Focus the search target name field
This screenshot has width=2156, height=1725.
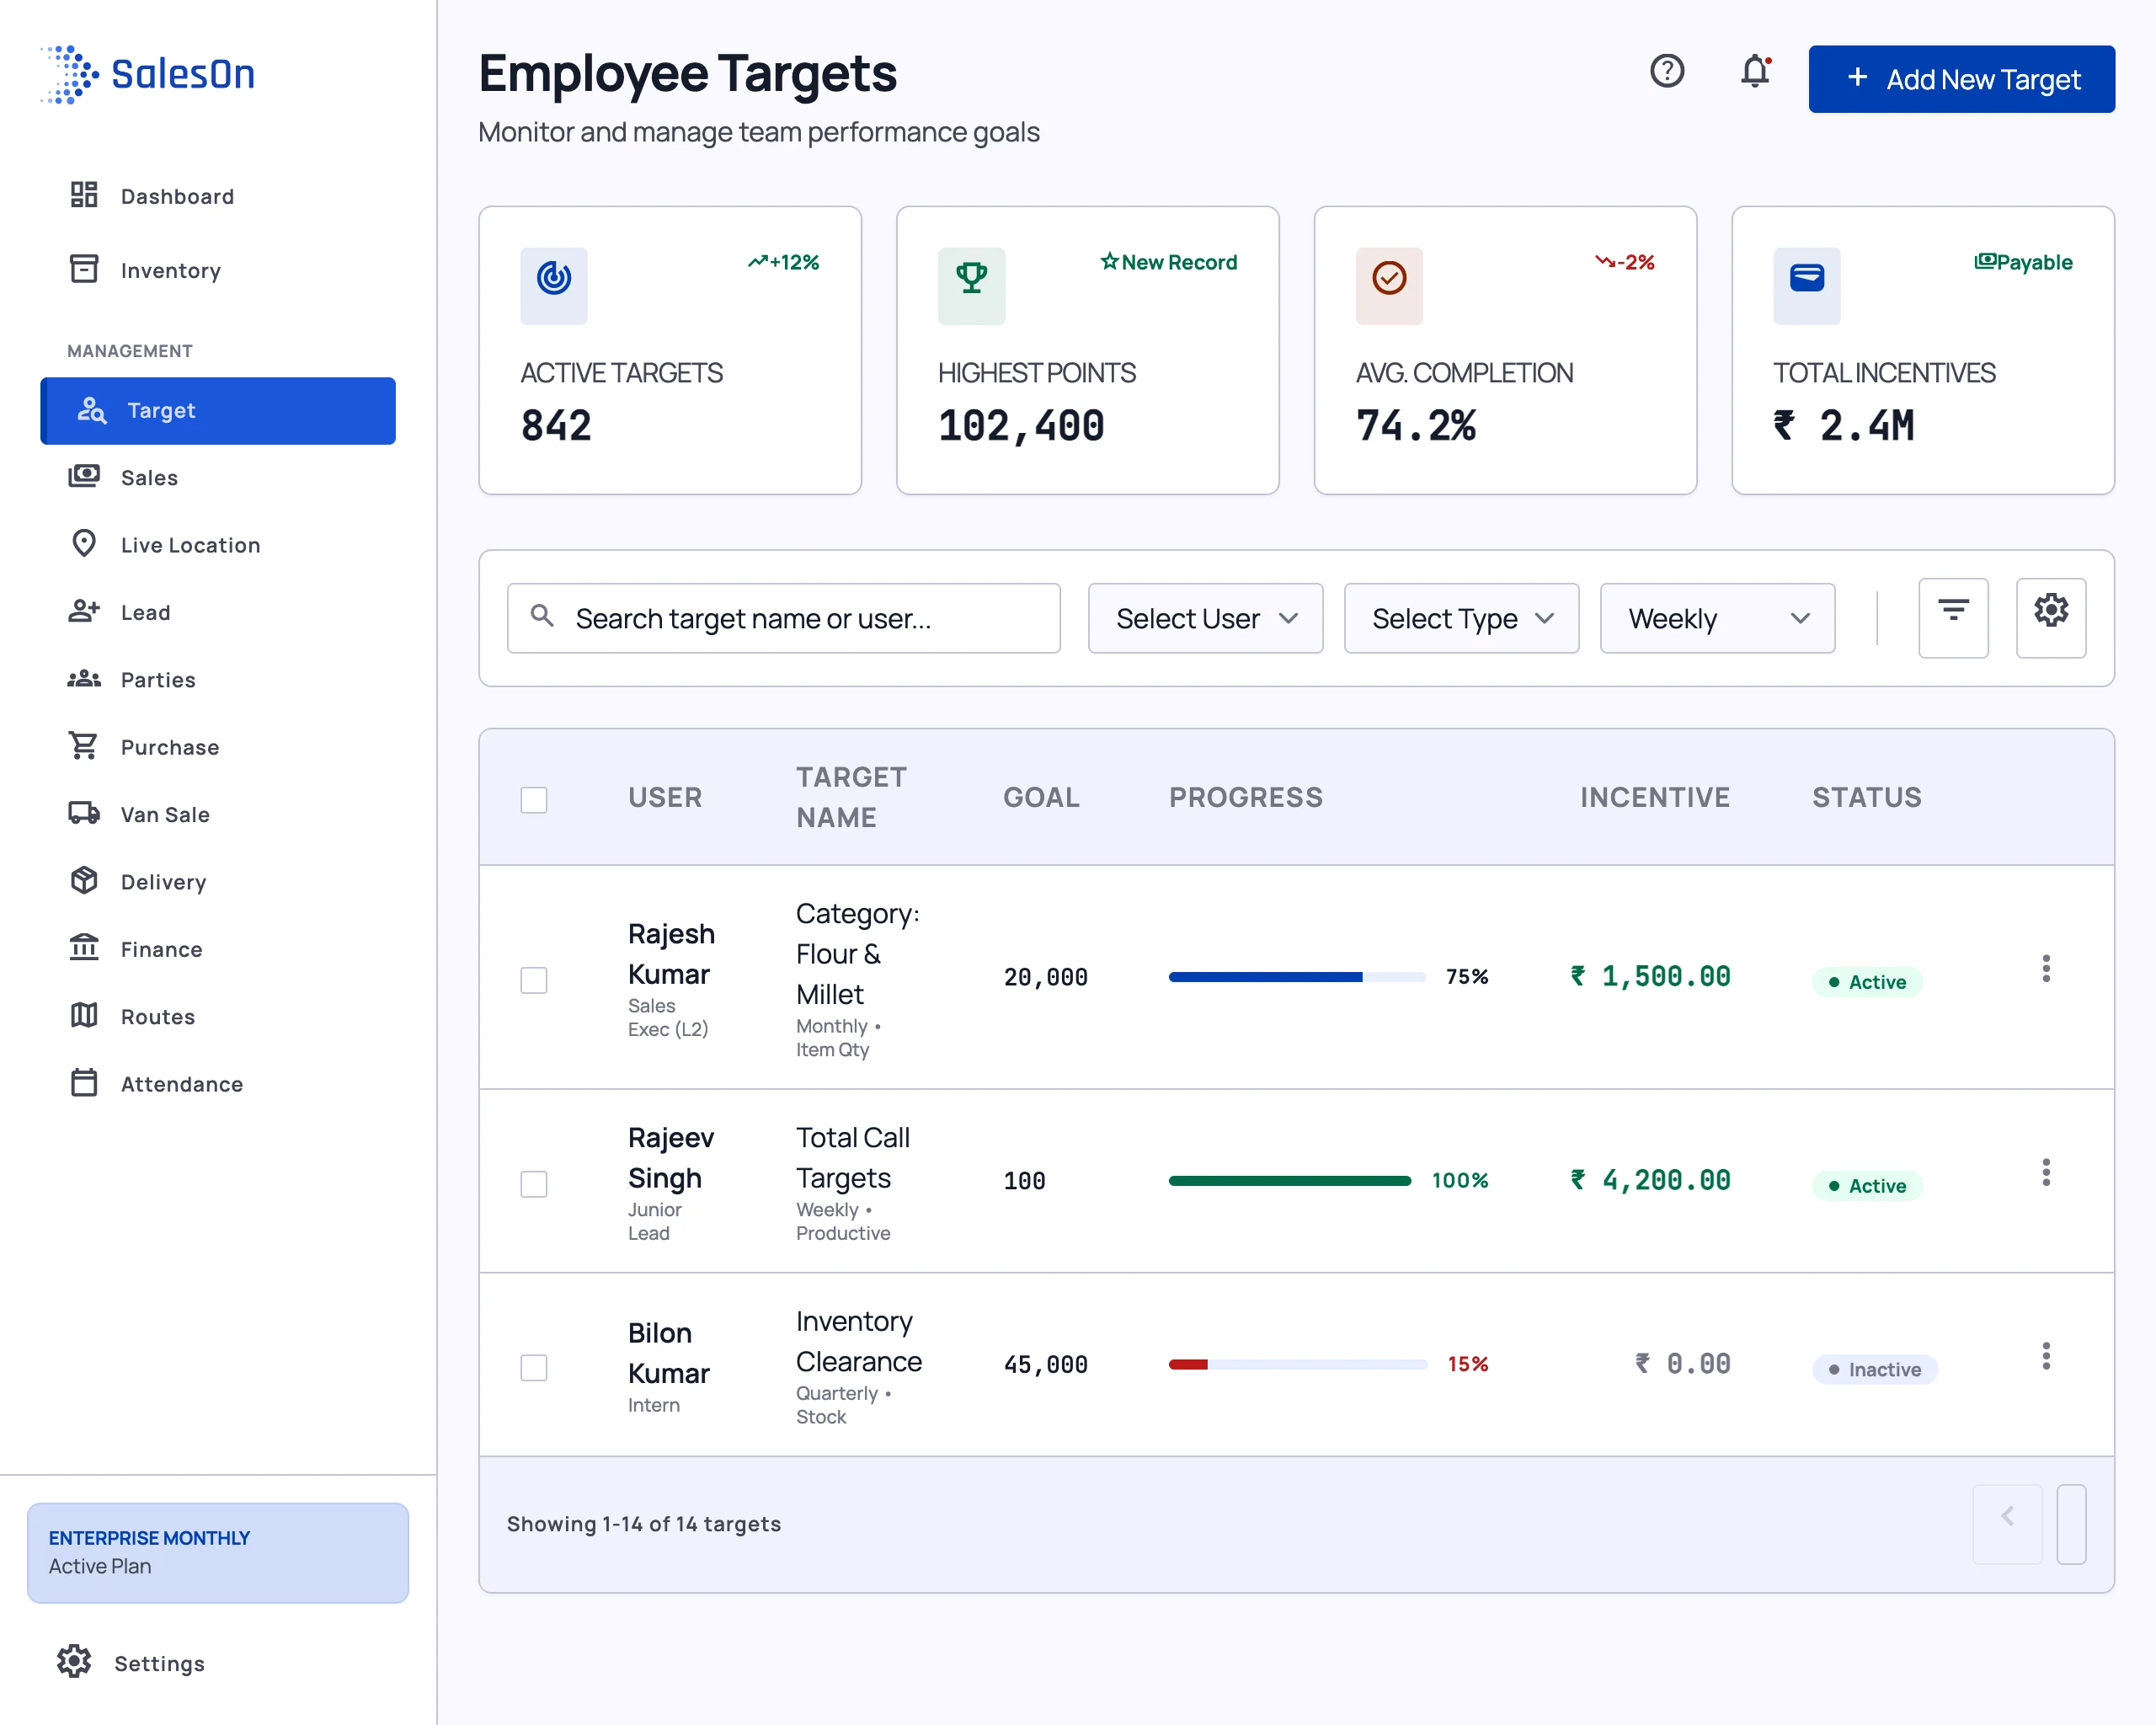[x=783, y=618]
